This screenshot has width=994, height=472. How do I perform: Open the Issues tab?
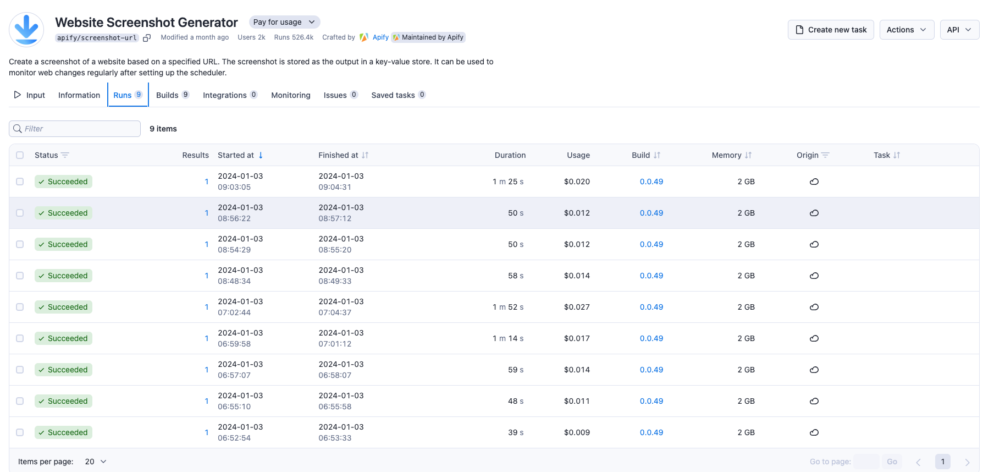pos(340,95)
